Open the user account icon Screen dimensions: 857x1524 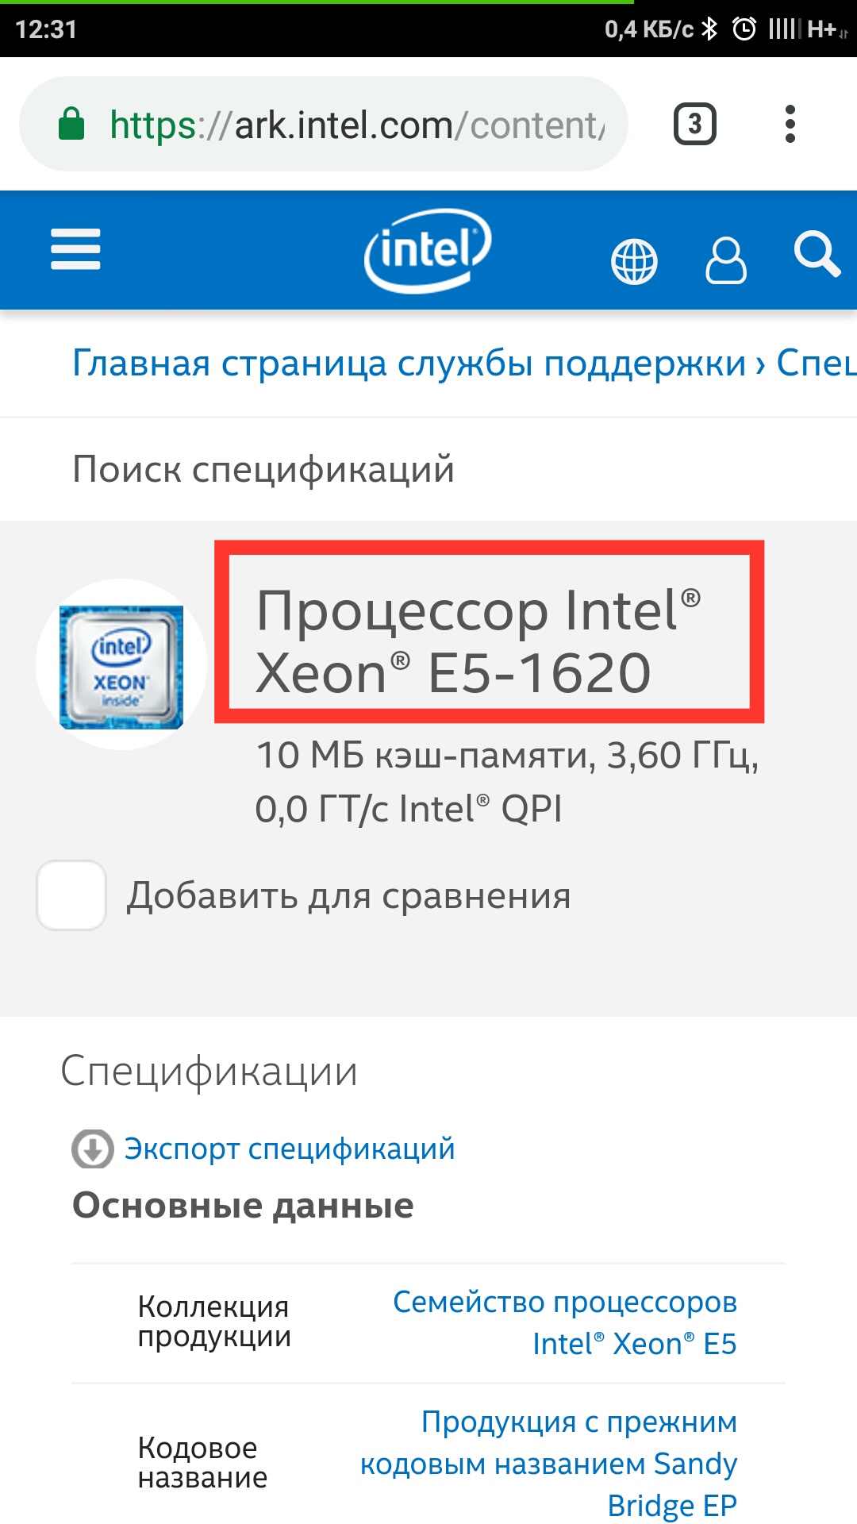[725, 260]
